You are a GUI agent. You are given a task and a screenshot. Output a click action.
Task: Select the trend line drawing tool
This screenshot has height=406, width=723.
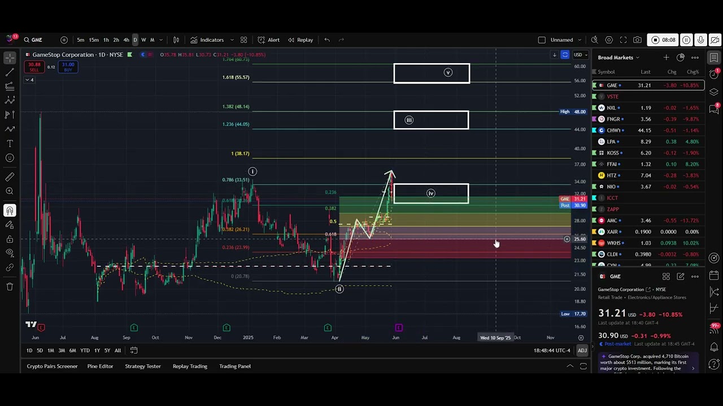point(10,72)
